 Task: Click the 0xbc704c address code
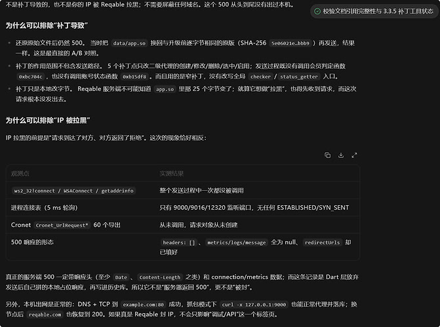(30, 77)
